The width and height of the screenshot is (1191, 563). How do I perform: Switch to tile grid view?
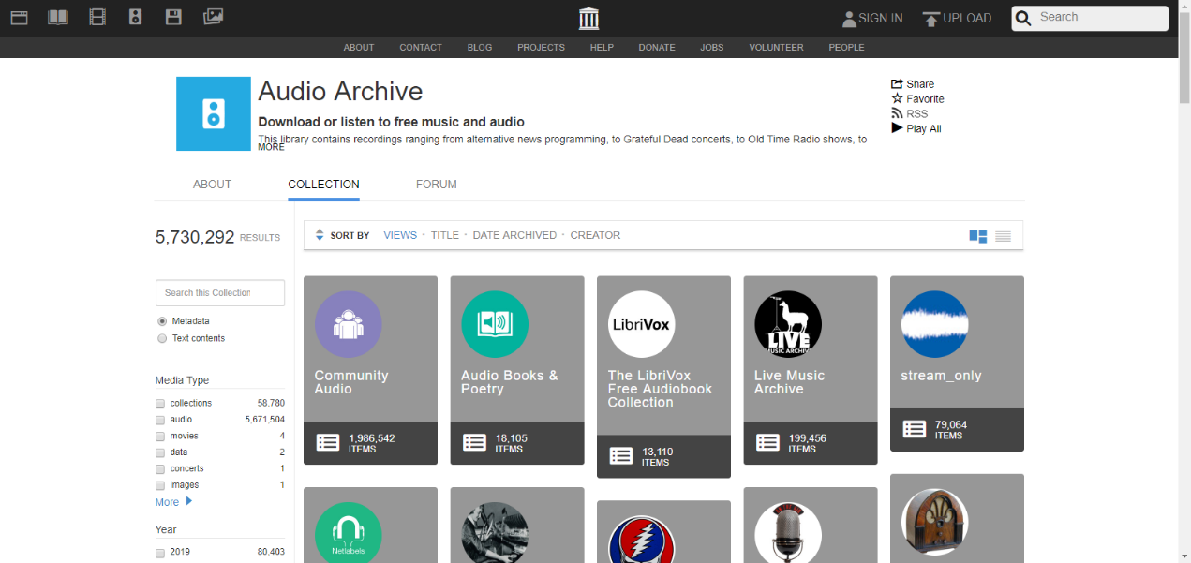tap(978, 236)
